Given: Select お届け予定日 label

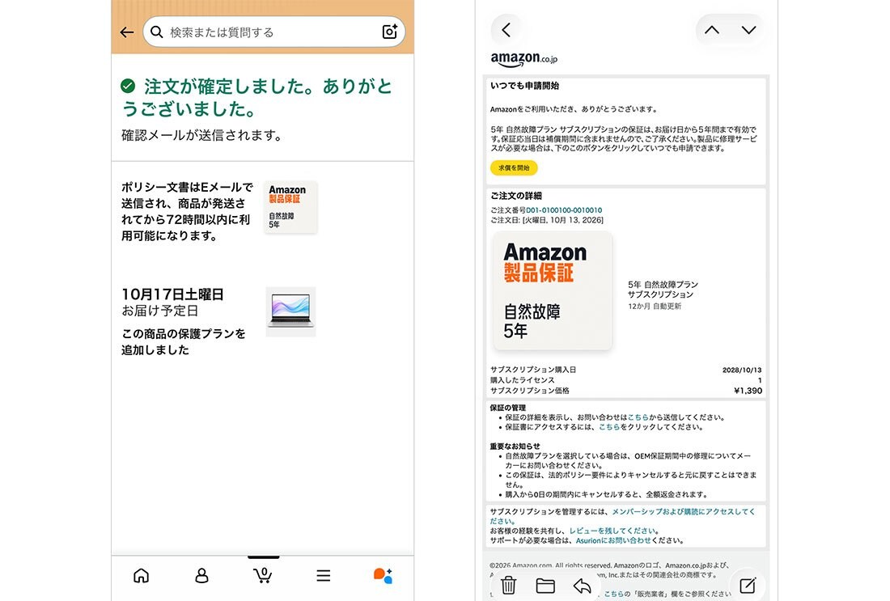Looking at the screenshot, I should point(160,311).
